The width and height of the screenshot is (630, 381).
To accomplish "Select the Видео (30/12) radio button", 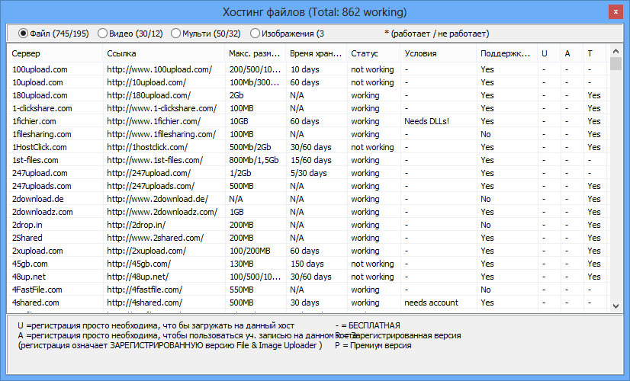I will [130, 34].
